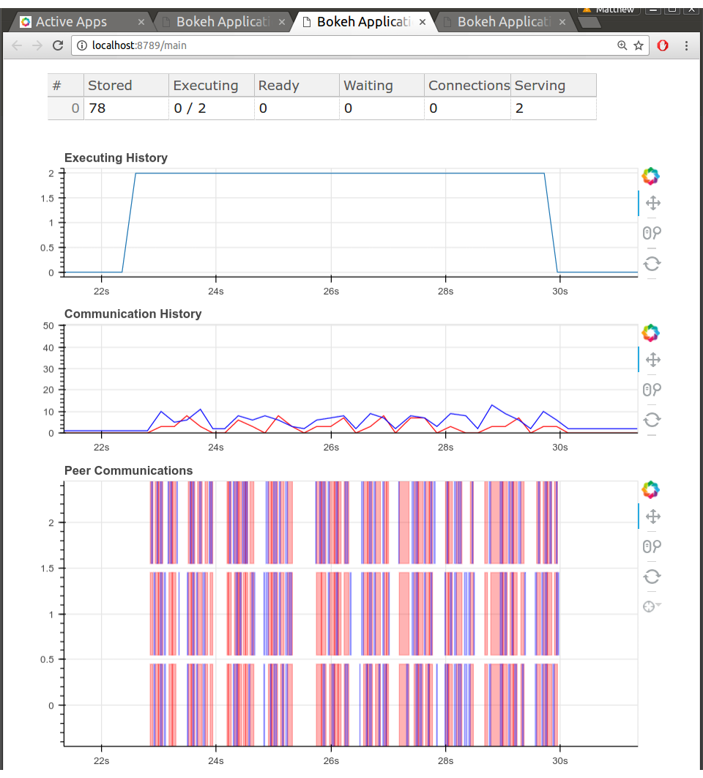
Task: Click the Bokeh logo beside Communication History chart
Action: 651,333
